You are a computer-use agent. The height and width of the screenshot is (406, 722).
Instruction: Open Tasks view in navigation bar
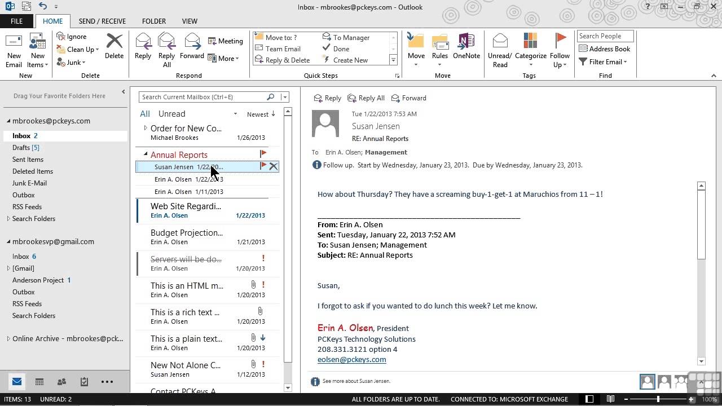(84, 382)
